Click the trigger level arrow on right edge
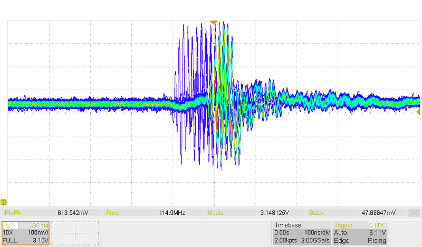This screenshot has height=247, width=422. click(x=418, y=112)
